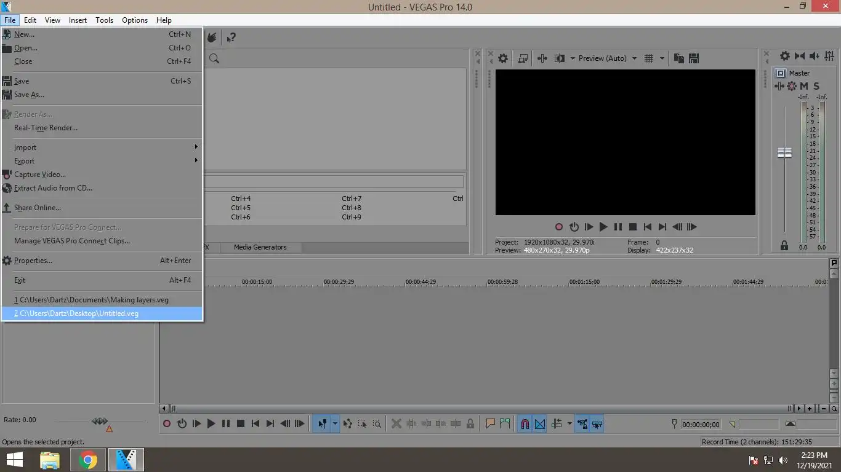Click the Rate scrub control slider
841x472 pixels.
pos(100,421)
